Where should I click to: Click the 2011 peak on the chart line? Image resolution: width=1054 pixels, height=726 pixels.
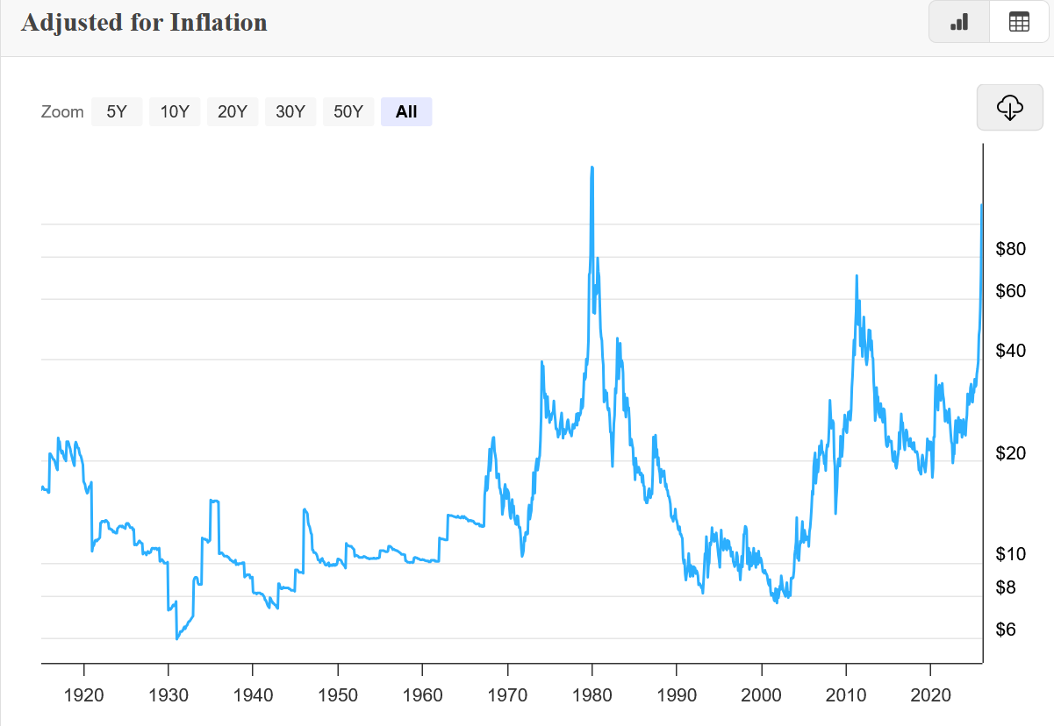coord(856,276)
